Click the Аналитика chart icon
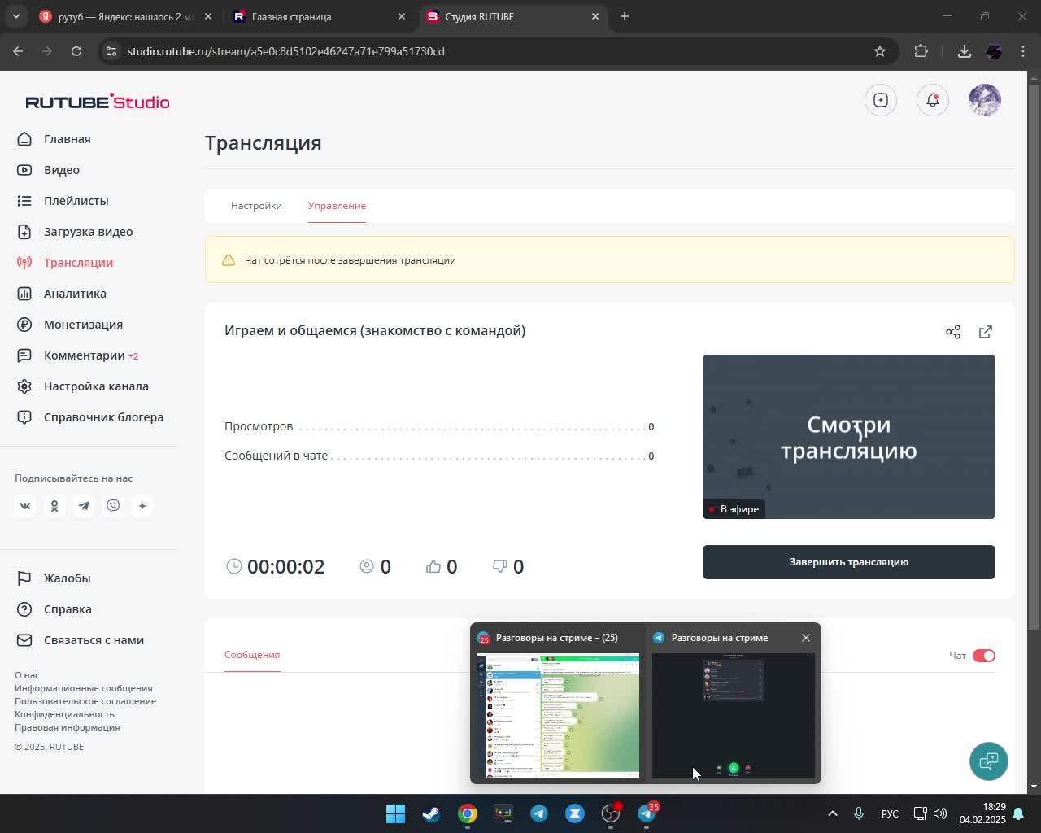This screenshot has height=833, width=1041. [x=25, y=294]
